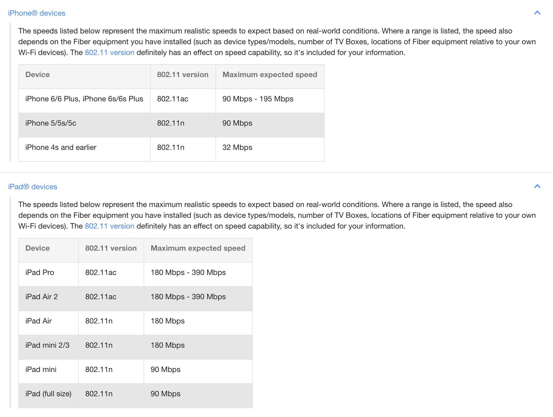
Task: Click 90 Mbps in the iPad (full size) row
Action: [x=166, y=394]
